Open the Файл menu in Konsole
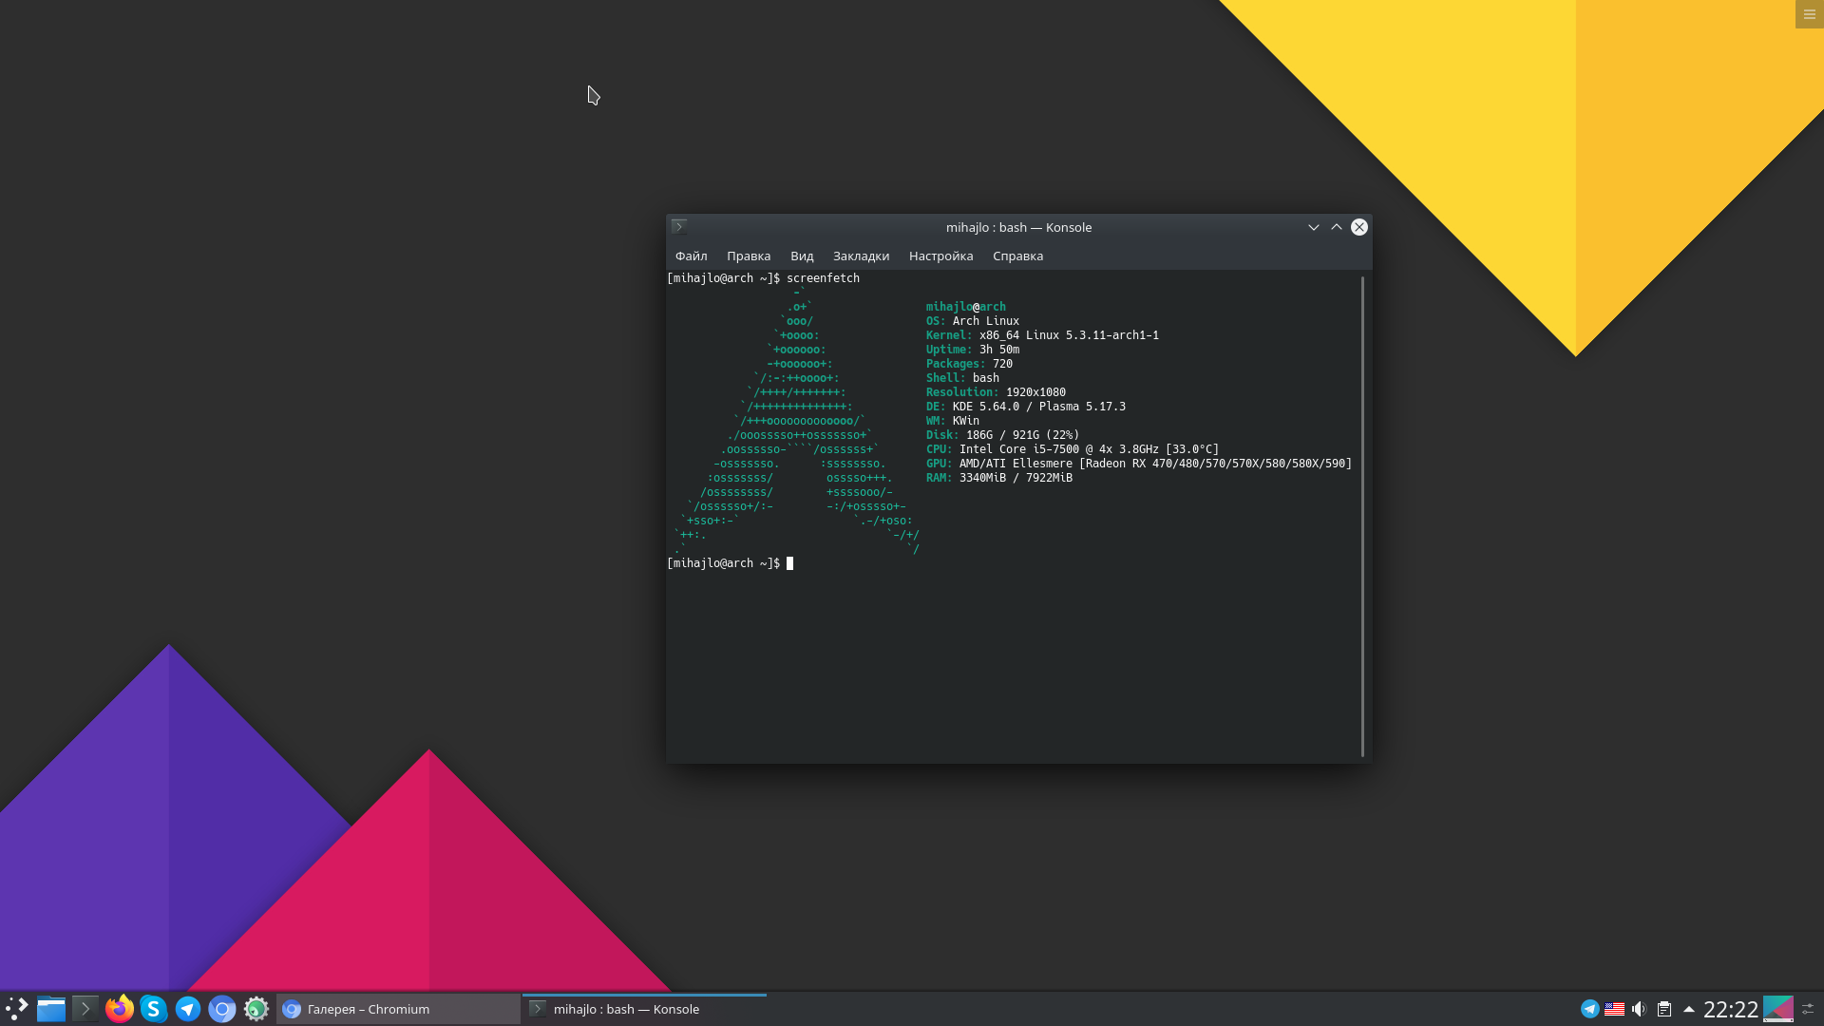This screenshot has height=1026, width=1824. 691,256
